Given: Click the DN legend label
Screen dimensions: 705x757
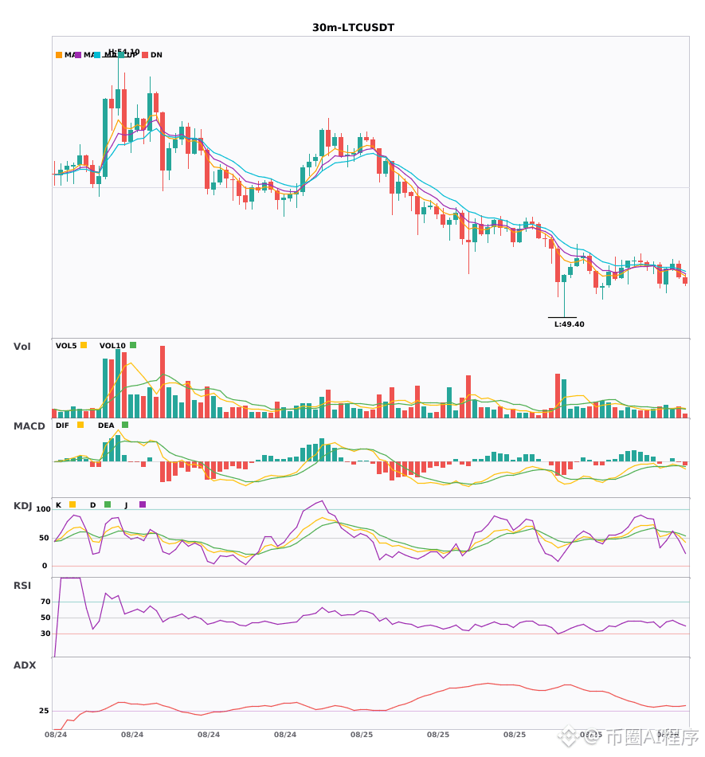Looking at the screenshot, I should click(x=156, y=55).
